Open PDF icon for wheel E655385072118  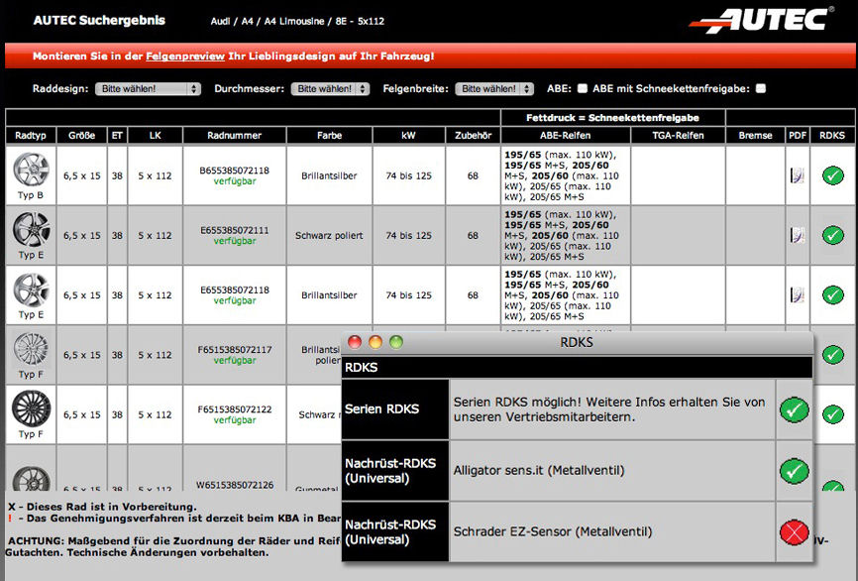(x=798, y=295)
